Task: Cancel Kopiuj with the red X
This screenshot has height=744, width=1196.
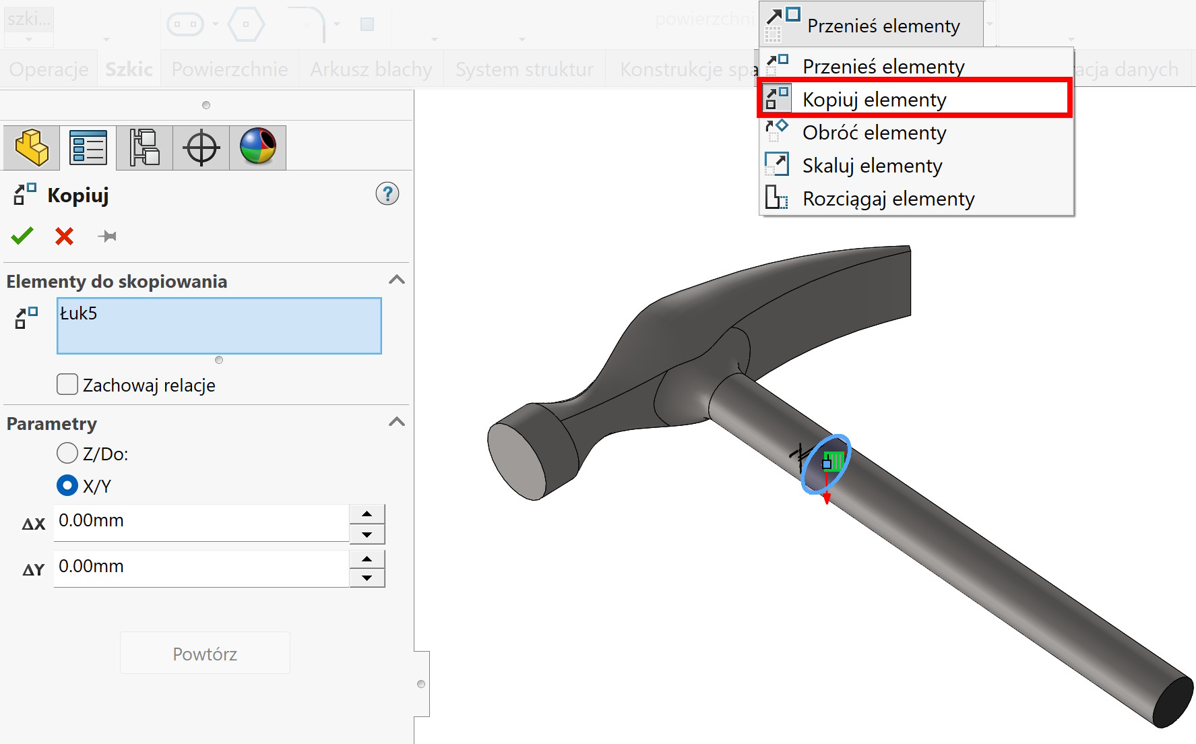Action: 65,236
